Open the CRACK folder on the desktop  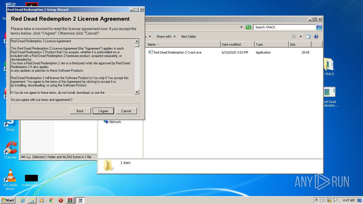coord(329,67)
